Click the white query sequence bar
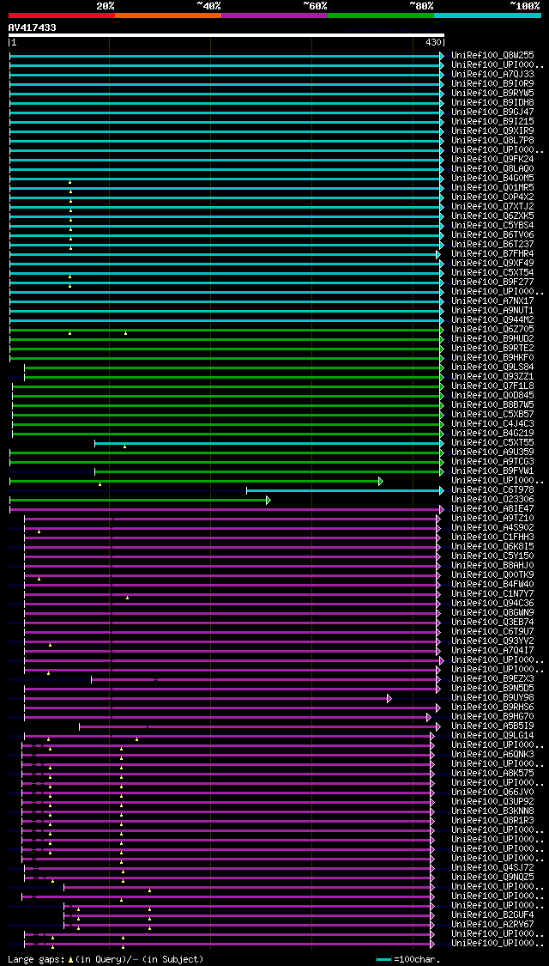Image resolution: width=549 pixels, height=966 pixels. click(x=226, y=35)
